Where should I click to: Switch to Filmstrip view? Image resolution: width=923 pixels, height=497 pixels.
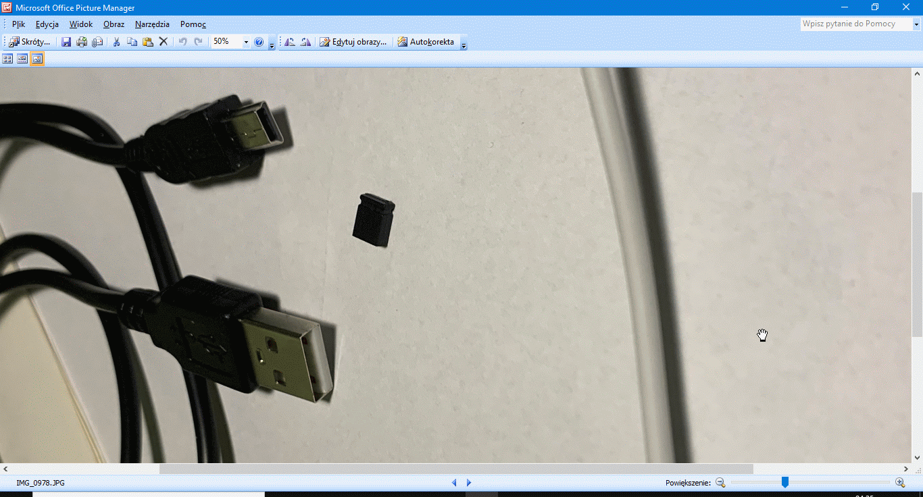pos(22,59)
